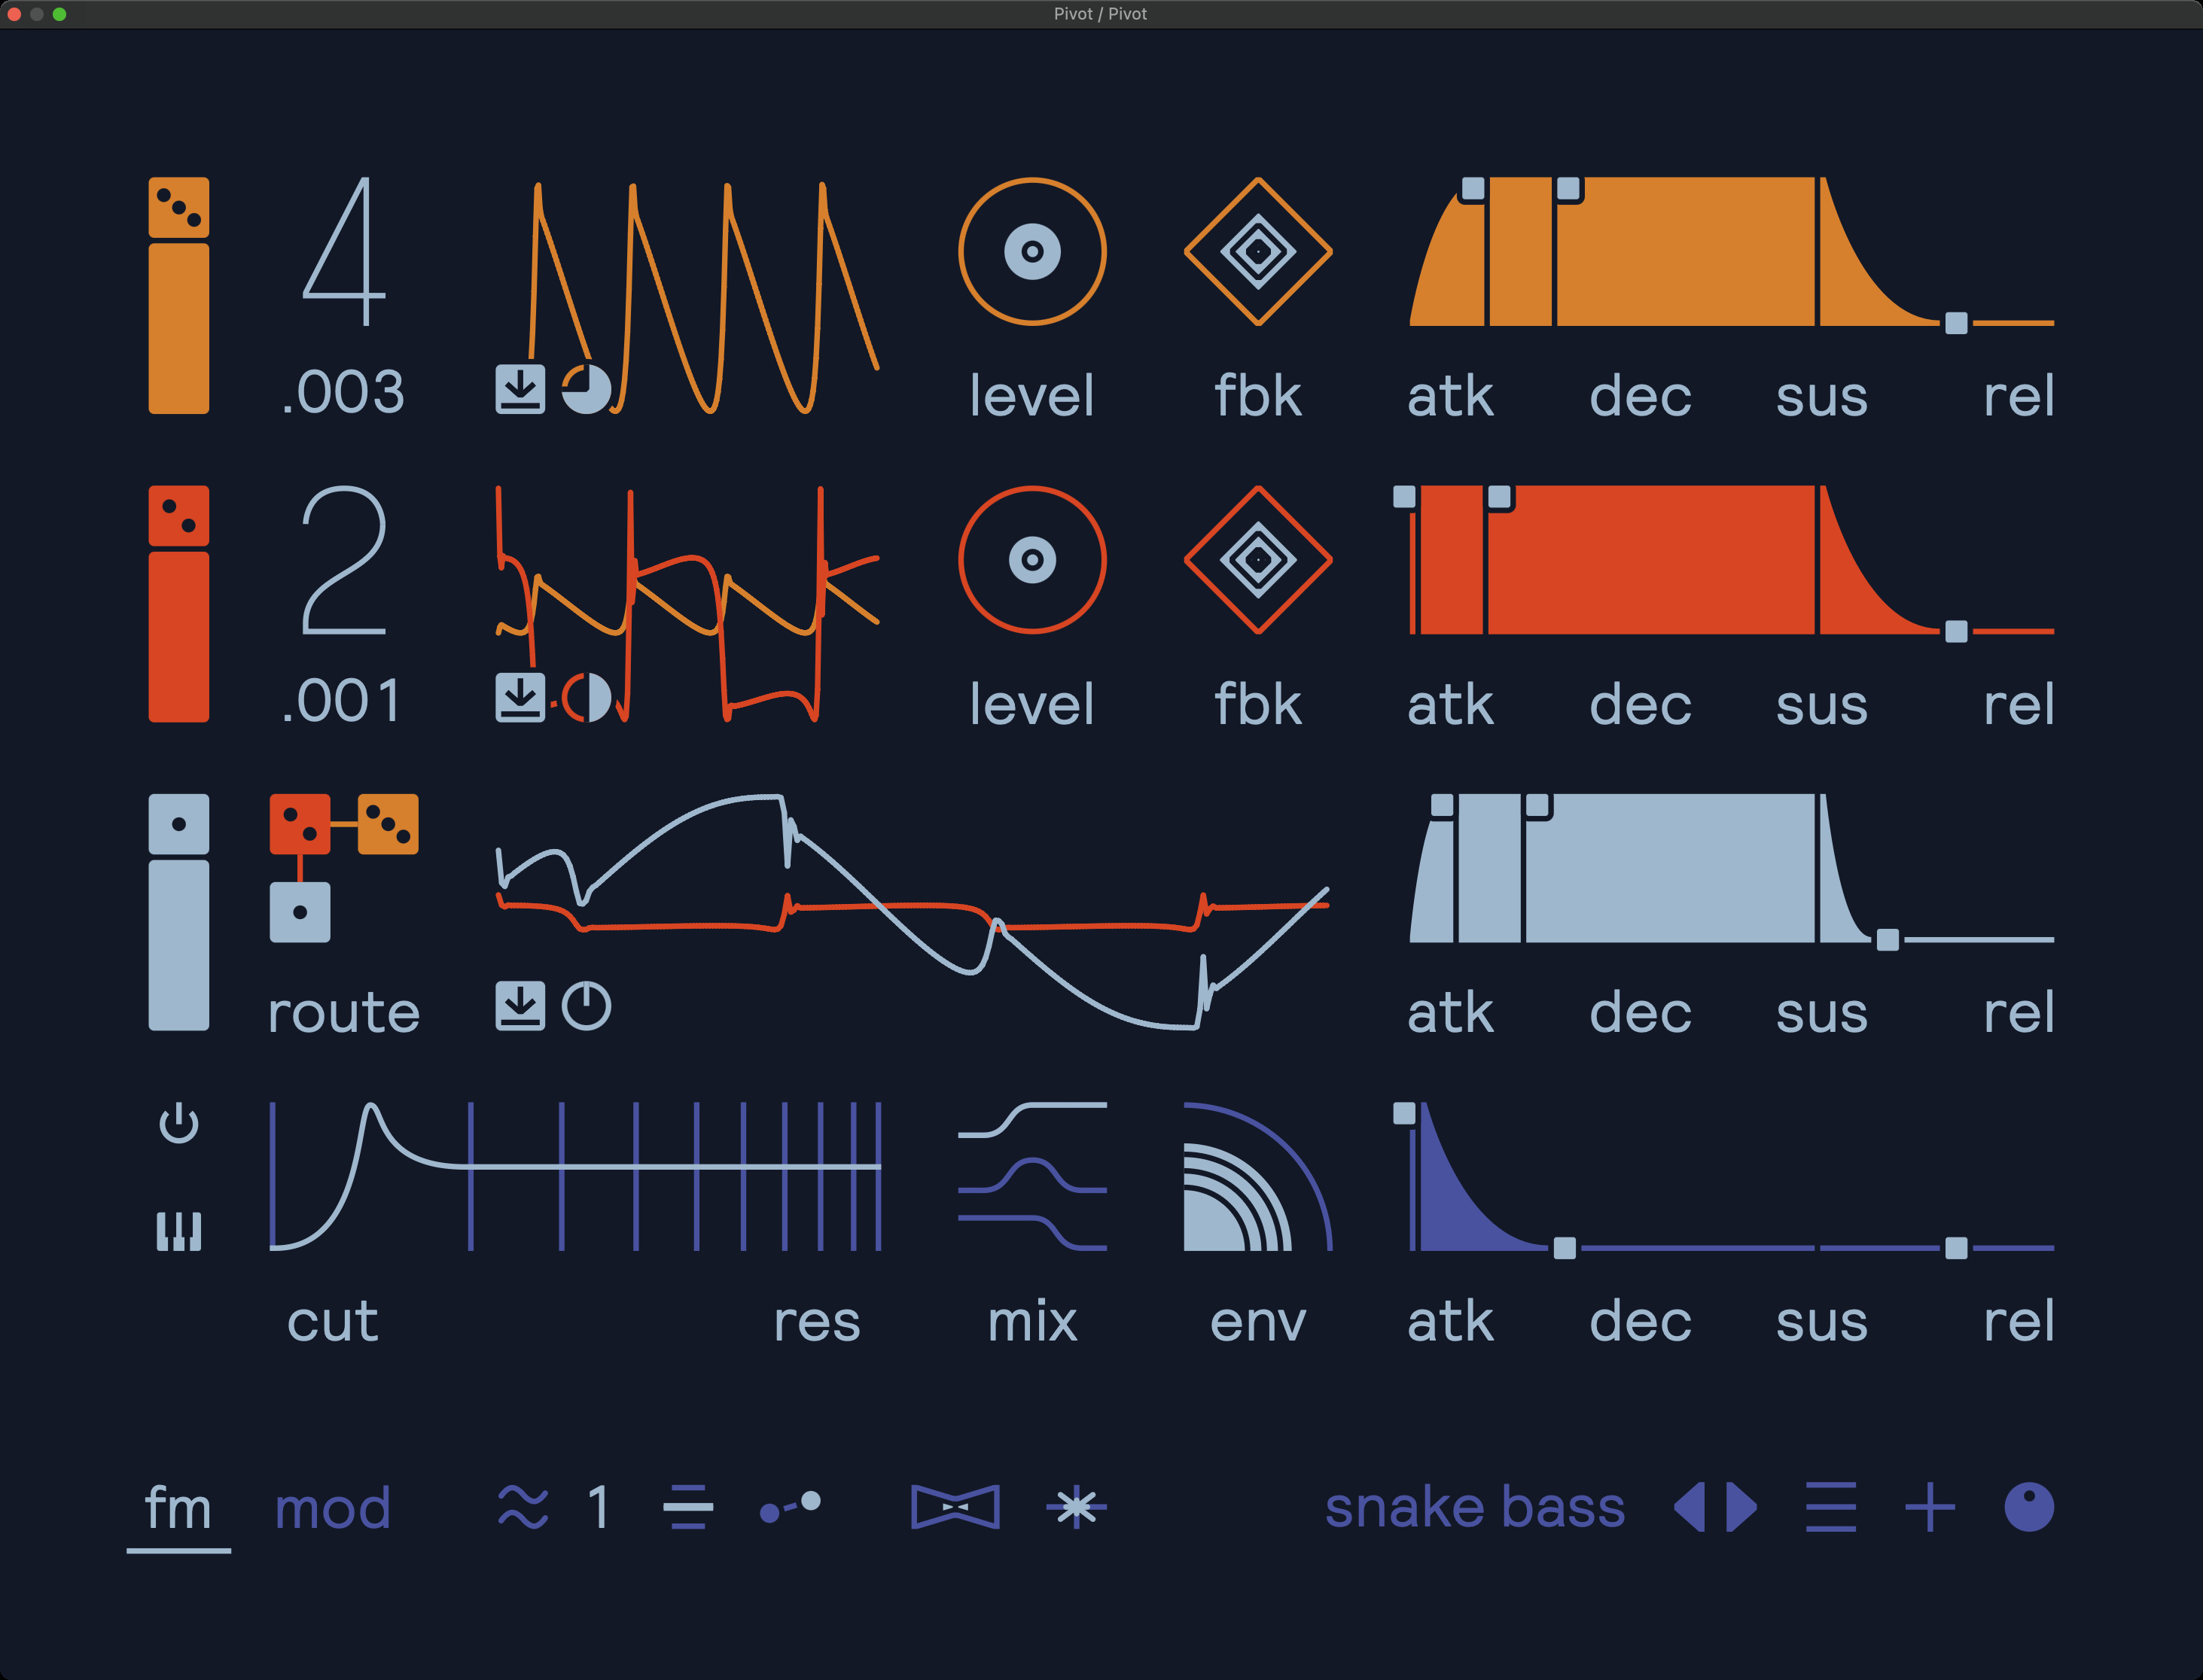Click the orange operator phase pie icon
This screenshot has height=1680, width=2203.
point(586,389)
